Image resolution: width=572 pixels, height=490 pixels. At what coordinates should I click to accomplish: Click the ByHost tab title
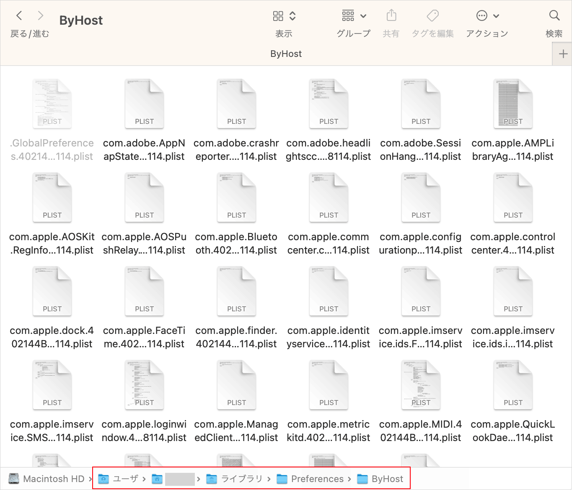coord(286,54)
